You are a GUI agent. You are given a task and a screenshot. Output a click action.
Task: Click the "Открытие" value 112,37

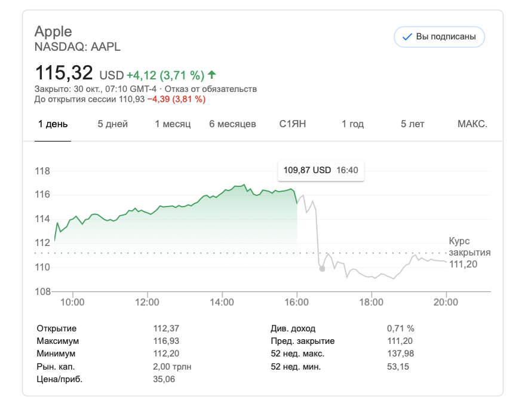click(x=167, y=328)
